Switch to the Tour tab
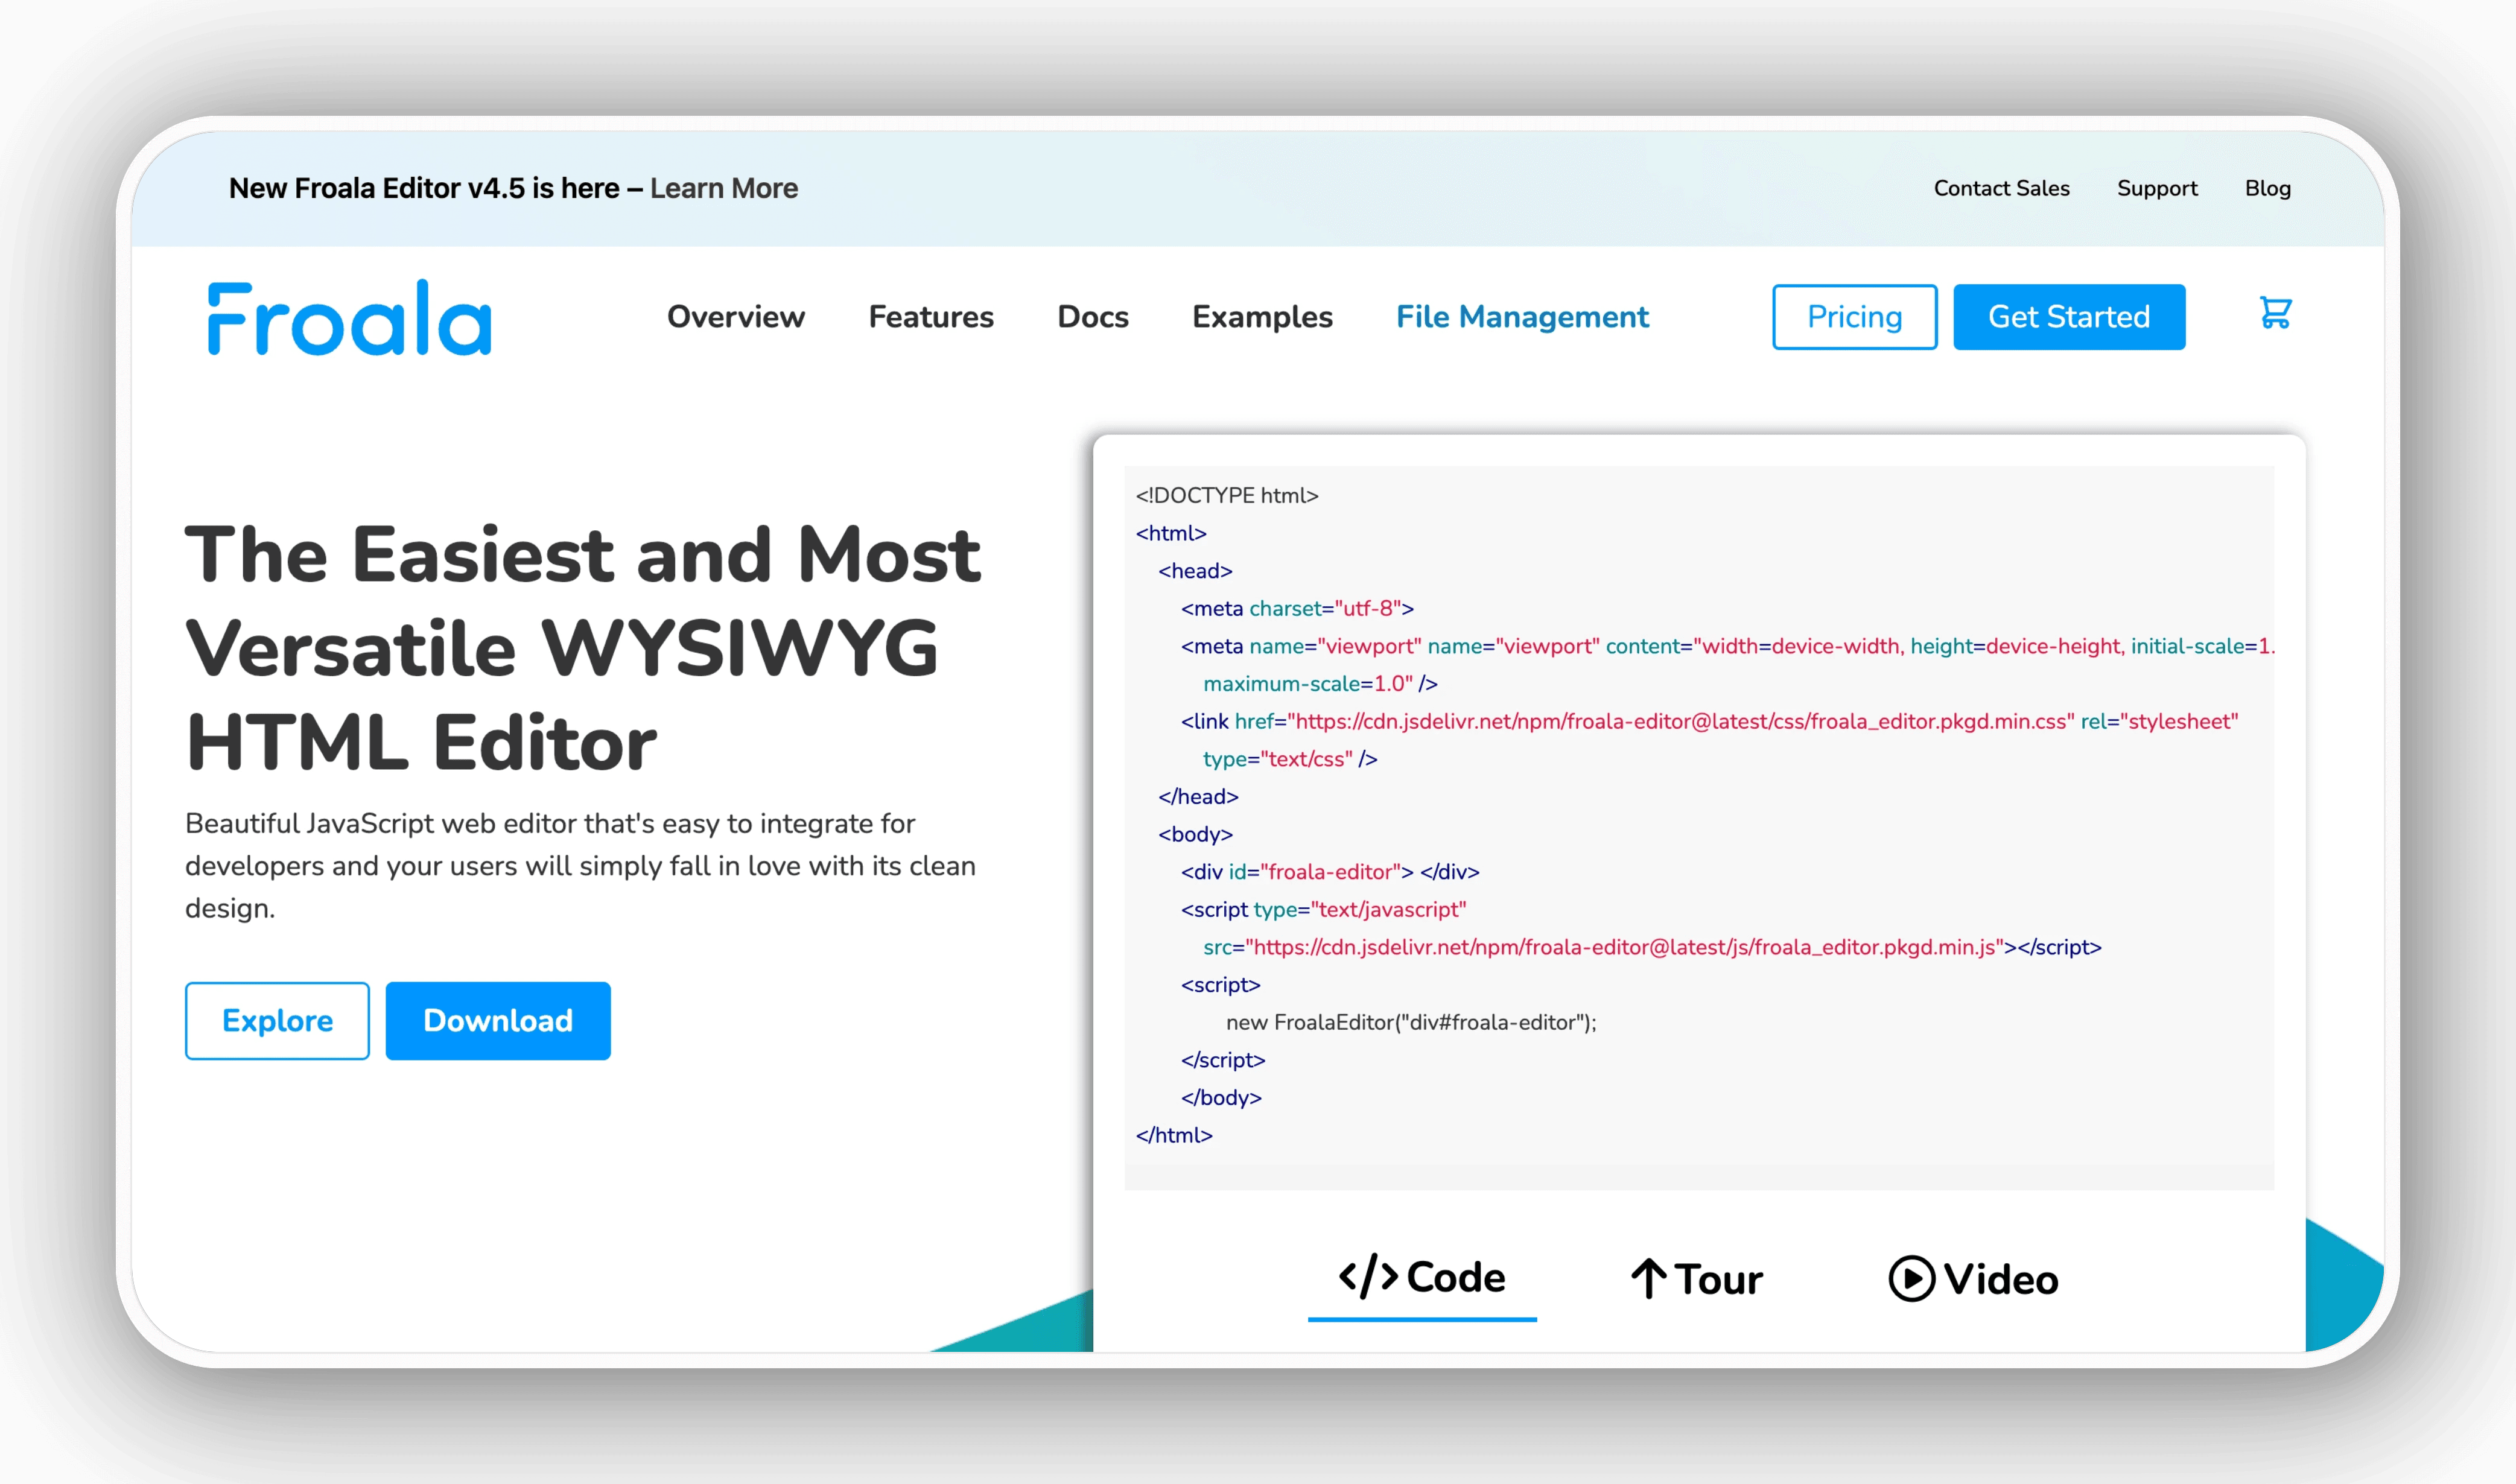 pos(1697,1277)
